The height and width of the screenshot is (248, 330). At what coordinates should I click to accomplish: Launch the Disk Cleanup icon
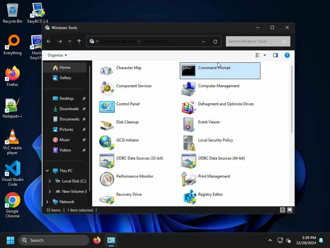(107, 125)
